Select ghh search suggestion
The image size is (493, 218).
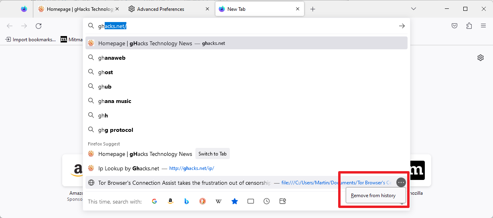tap(246, 115)
